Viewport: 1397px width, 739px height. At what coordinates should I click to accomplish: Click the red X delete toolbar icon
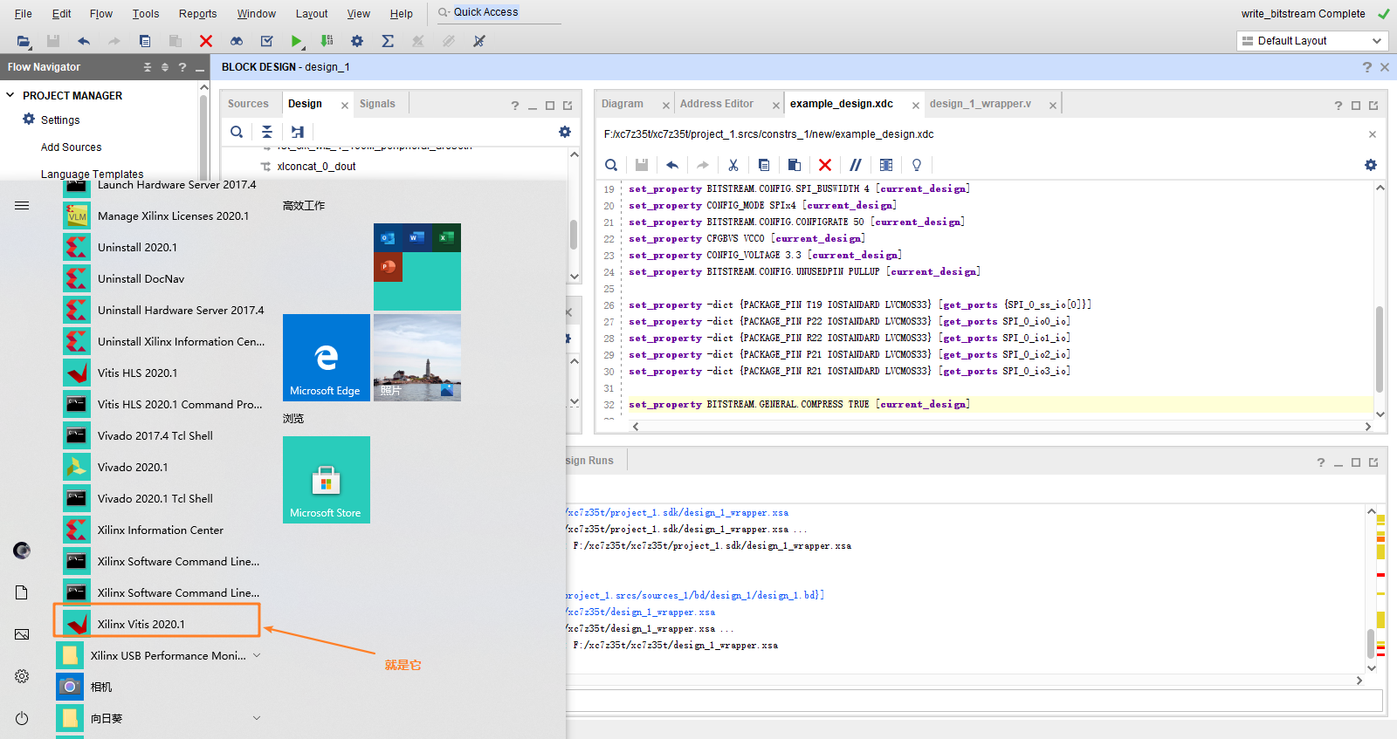[x=206, y=41]
